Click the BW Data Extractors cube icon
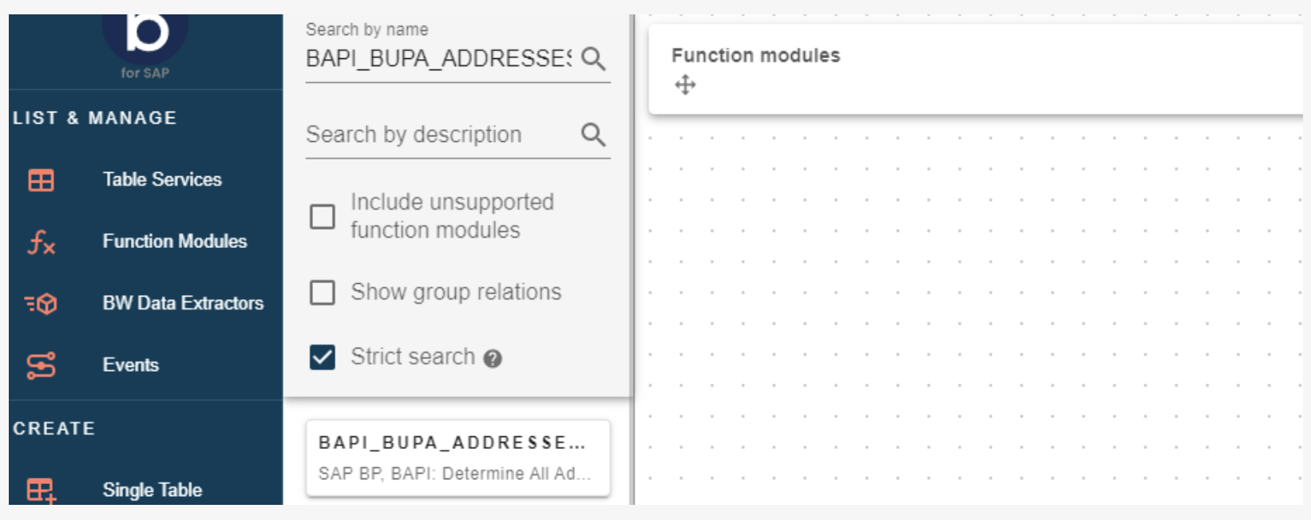 coord(41,304)
